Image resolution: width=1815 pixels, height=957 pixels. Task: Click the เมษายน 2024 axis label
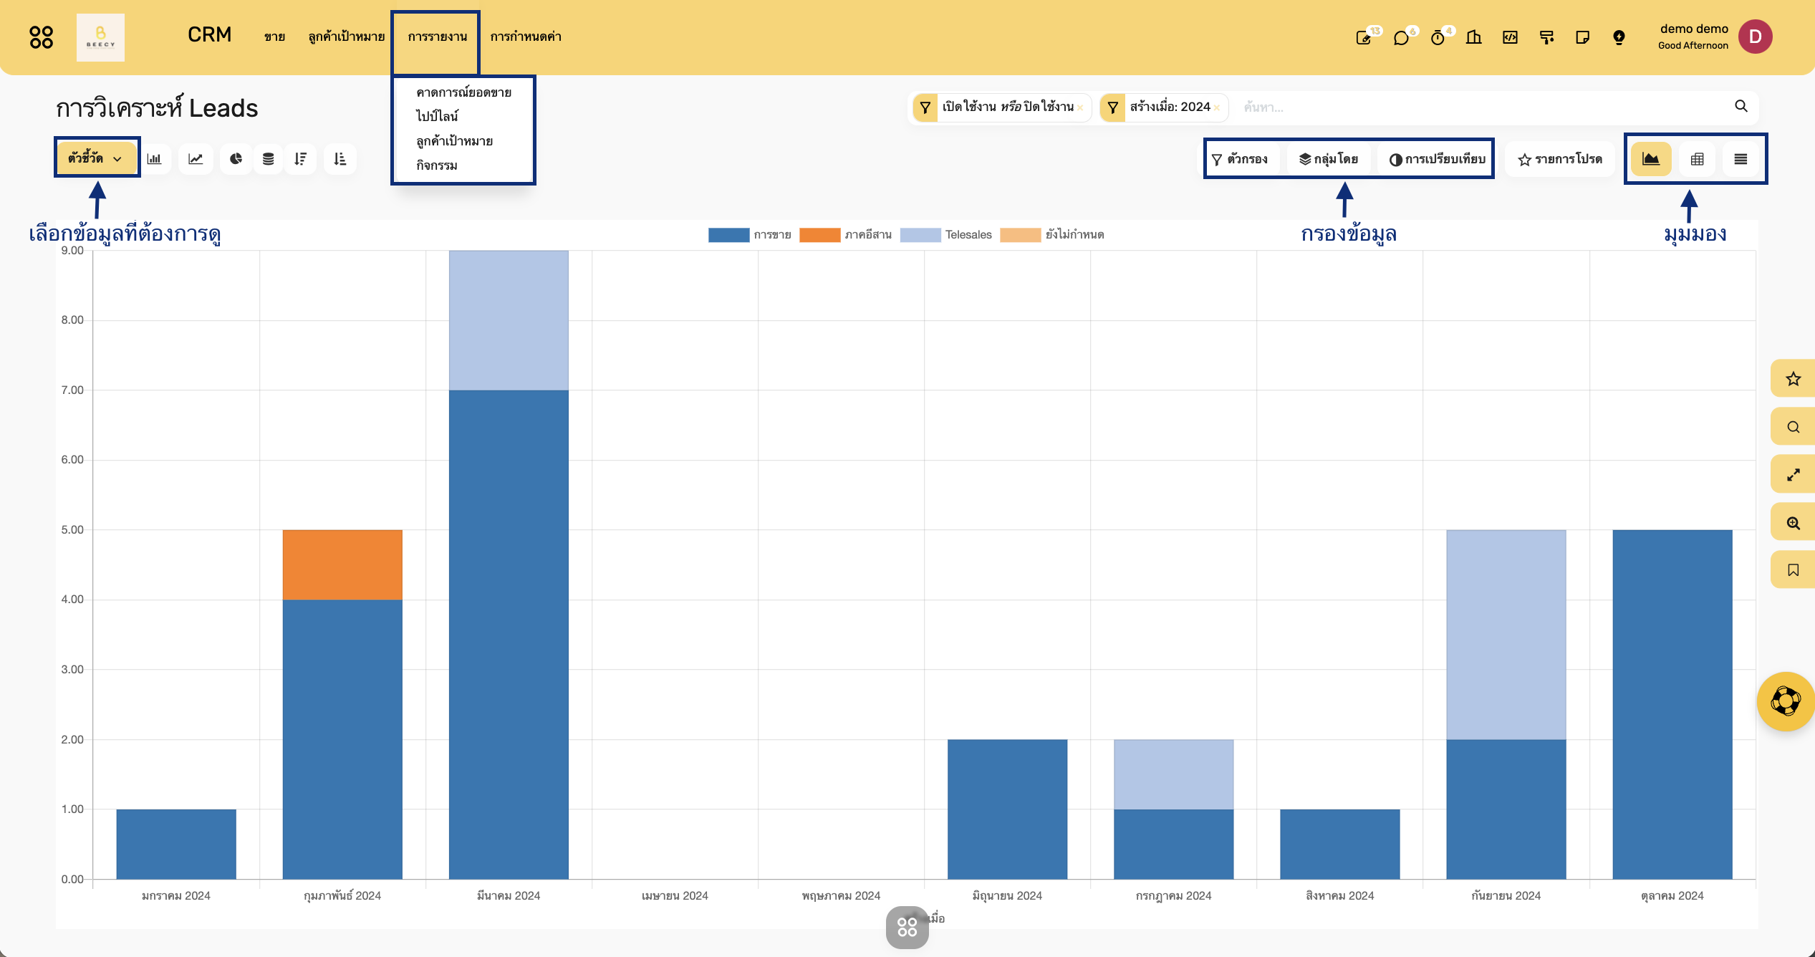pos(675,895)
